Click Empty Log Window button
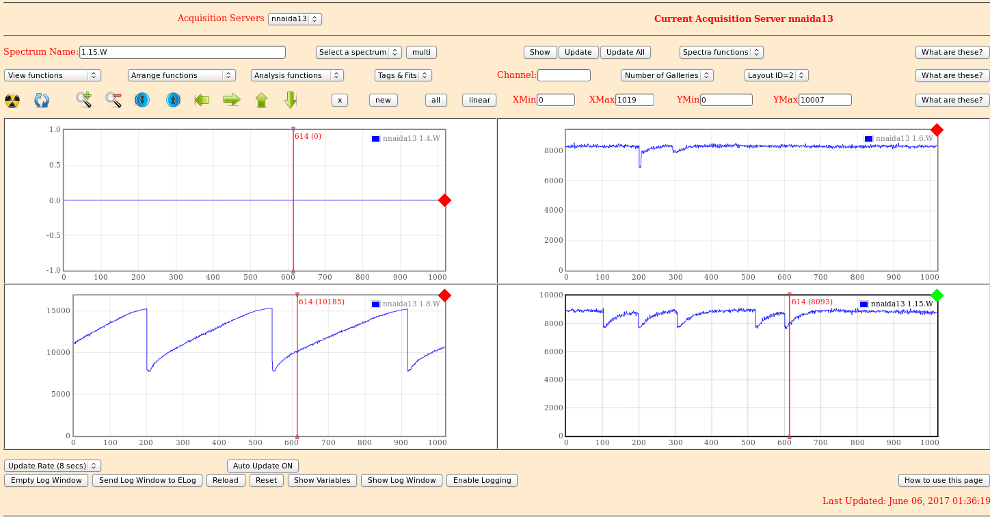 [x=46, y=480]
